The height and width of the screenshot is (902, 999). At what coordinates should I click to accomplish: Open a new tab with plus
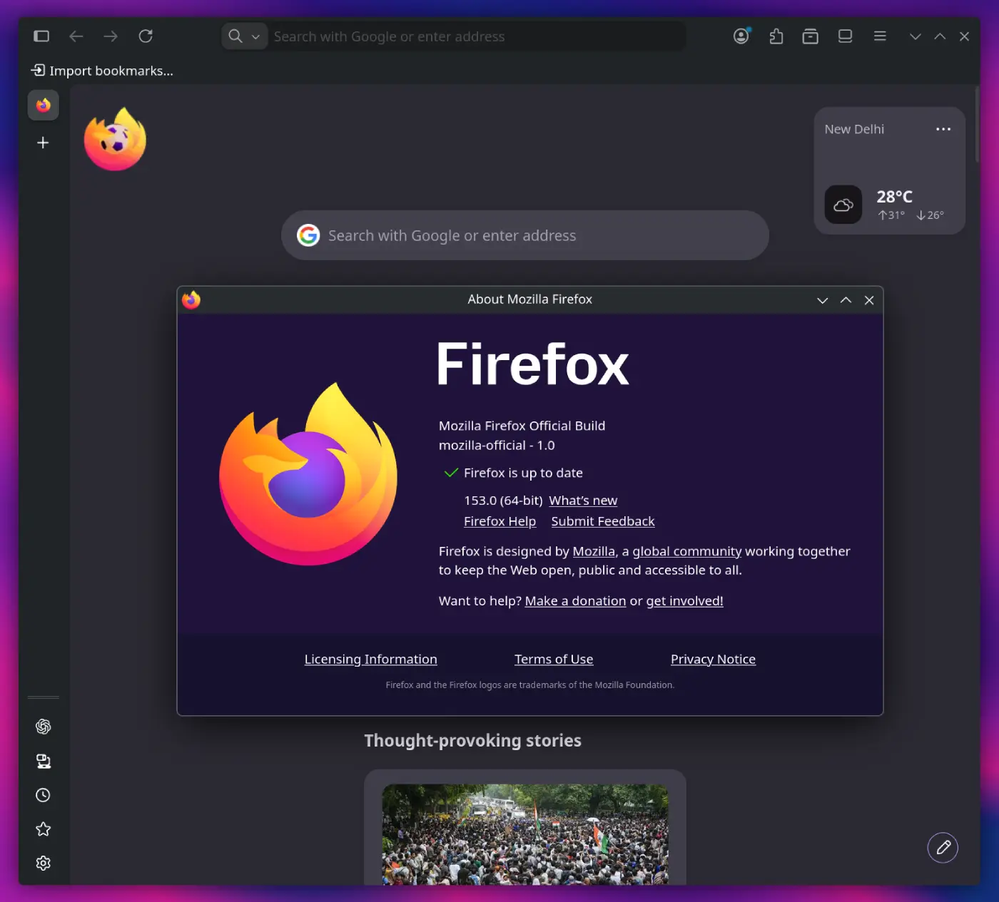pos(43,143)
